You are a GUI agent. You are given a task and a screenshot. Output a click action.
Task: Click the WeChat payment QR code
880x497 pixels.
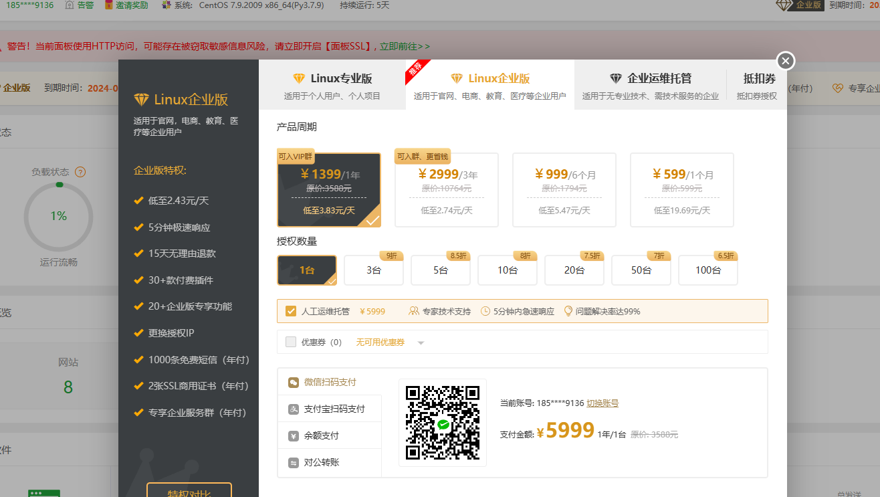pyautogui.click(x=443, y=423)
